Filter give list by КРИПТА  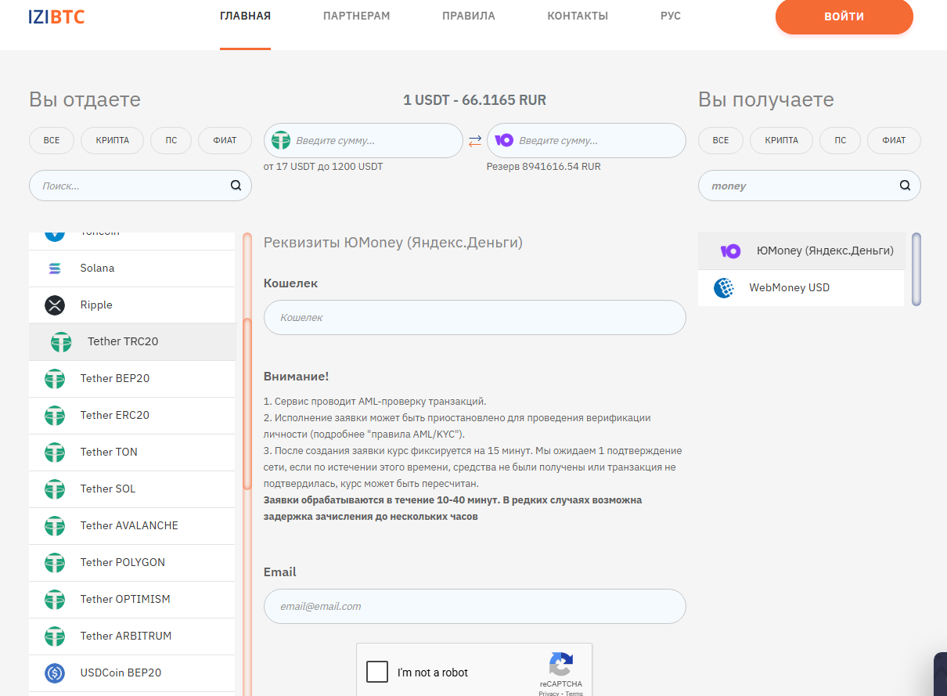113,141
